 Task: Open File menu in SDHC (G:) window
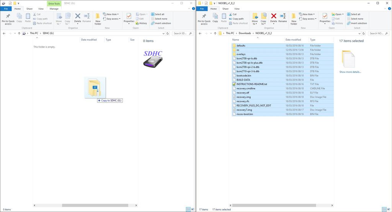click(6, 9)
